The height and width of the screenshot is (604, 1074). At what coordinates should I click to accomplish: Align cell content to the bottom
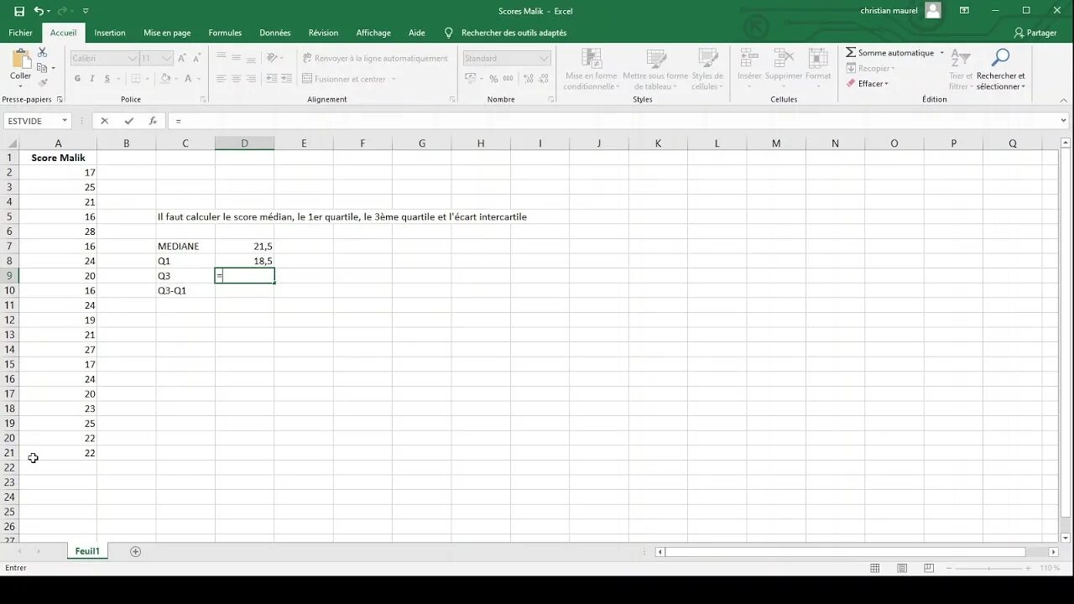[x=252, y=58]
